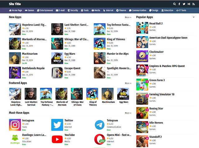
Task: Open Hopeless Land thumbnail in Featured Apps
Action: (x=15, y=94)
